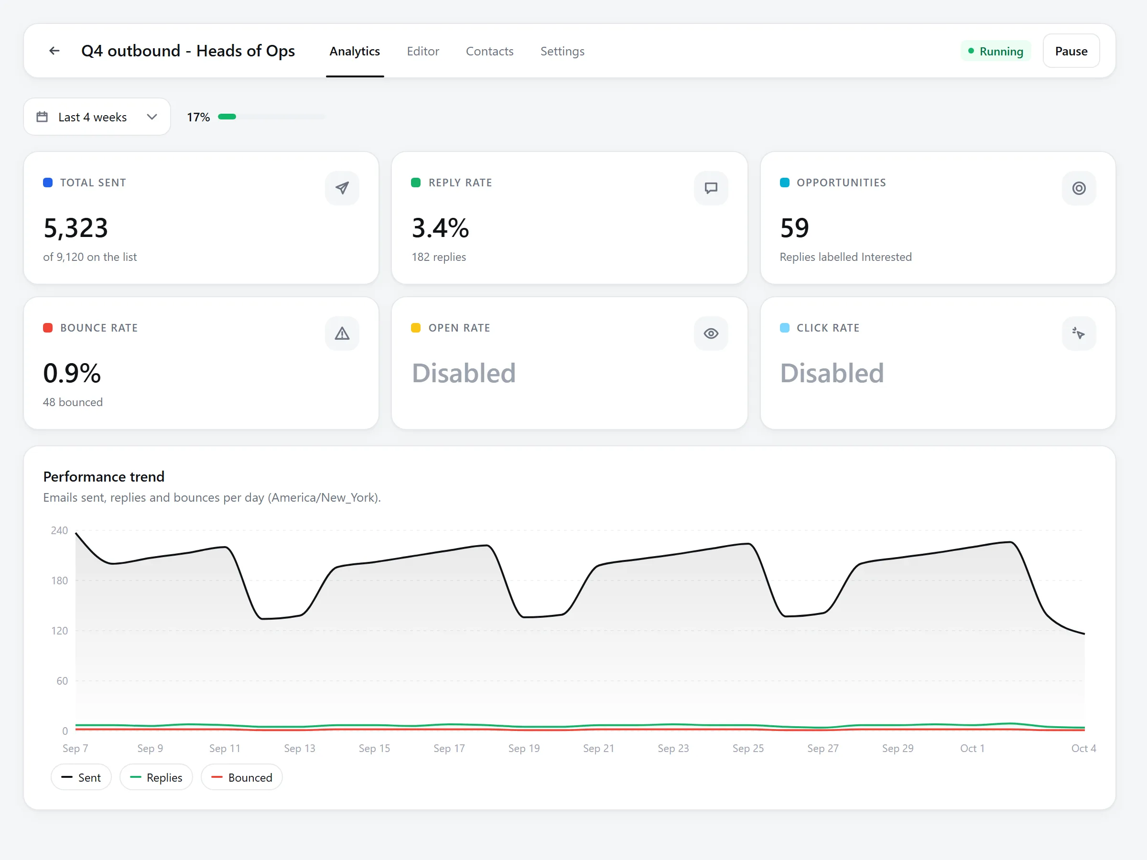Click the red Bounce Rate color swatch
This screenshot has width=1147, height=860.
click(x=48, y=328)
